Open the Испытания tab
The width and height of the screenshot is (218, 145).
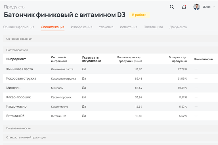tap(128, 27)
